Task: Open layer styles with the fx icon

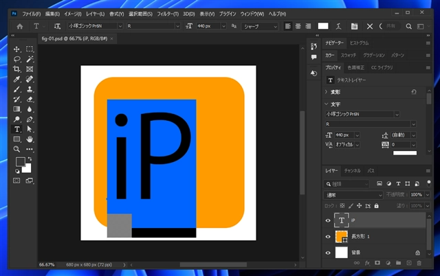Action: (x=368, y=262)
